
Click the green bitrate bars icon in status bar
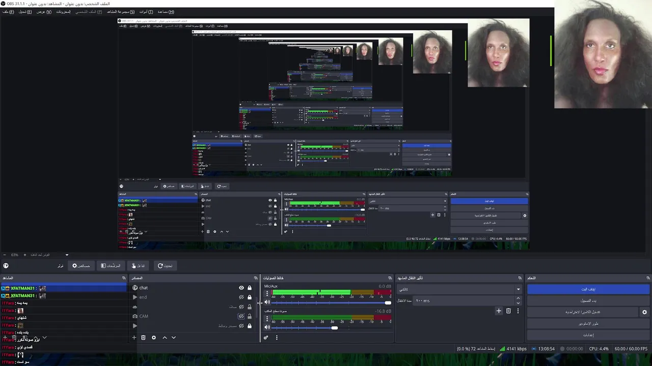(x=502, y=349)
